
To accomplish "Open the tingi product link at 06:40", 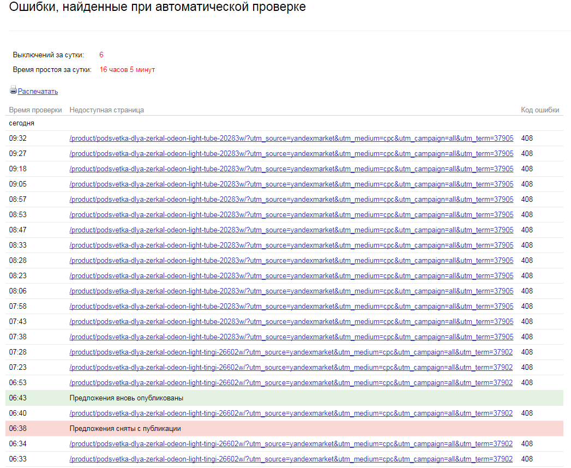I will click(291, 414).
